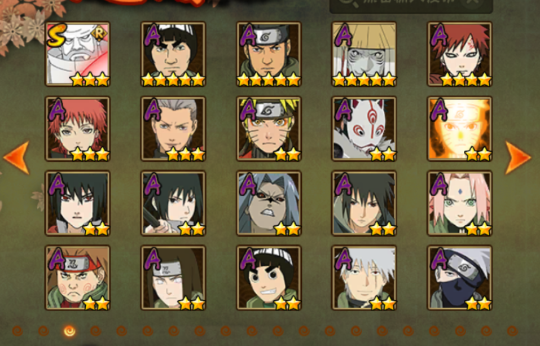Pick the masked Kakashi with headband

coord(460,278)
